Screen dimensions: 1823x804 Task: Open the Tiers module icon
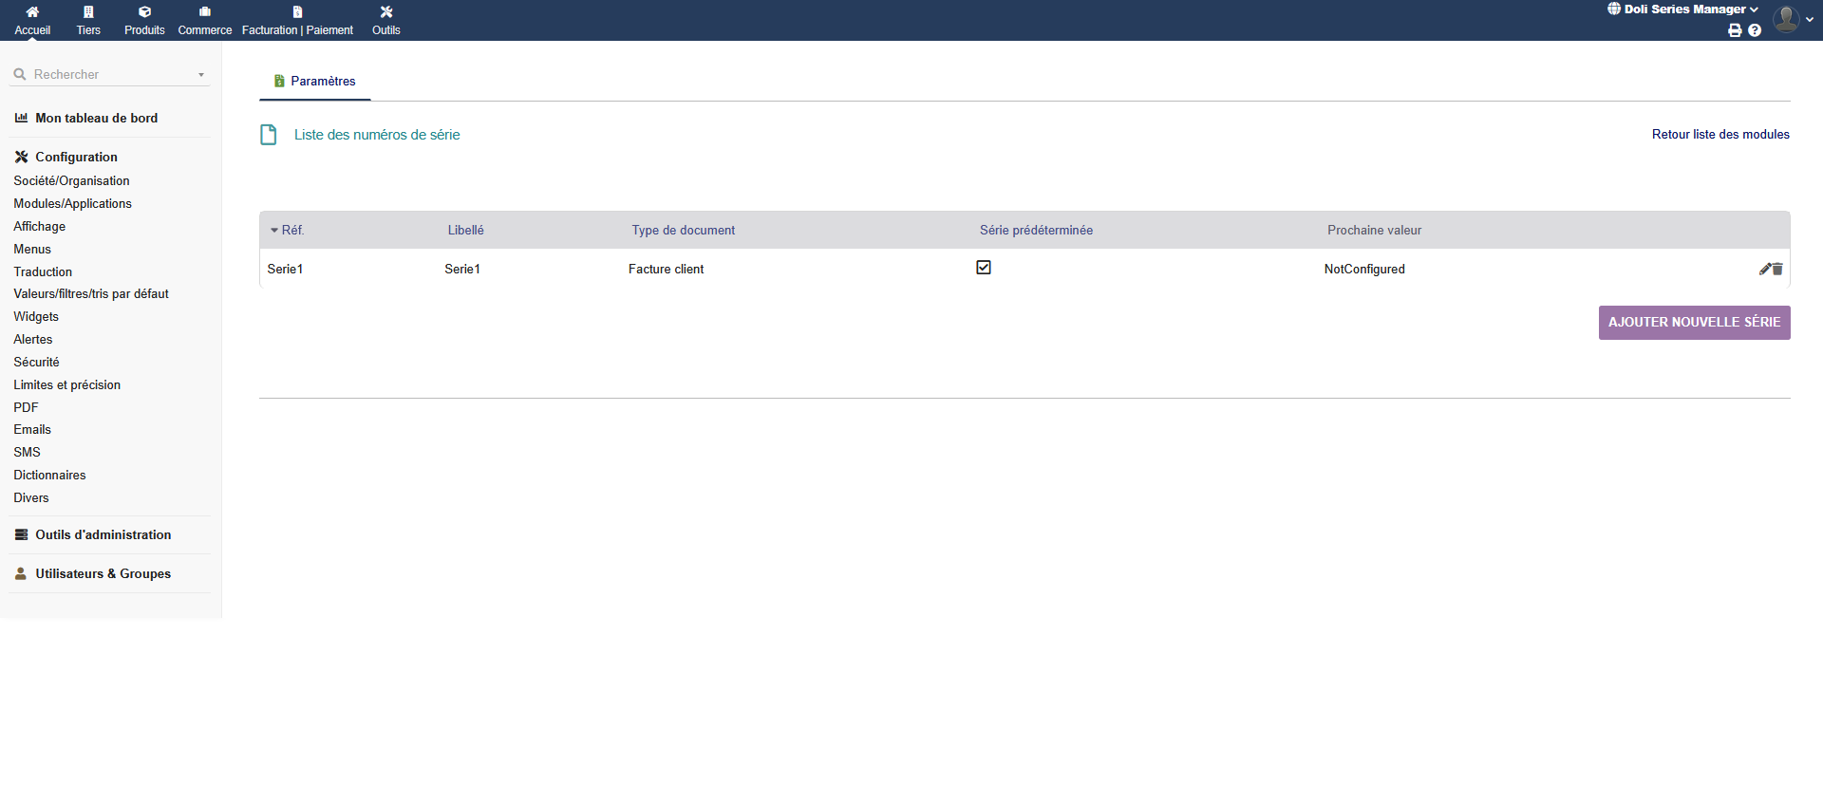(88, 12)
